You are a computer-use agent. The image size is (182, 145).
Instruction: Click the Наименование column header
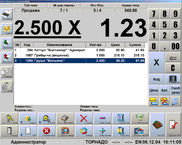[60, 45]
